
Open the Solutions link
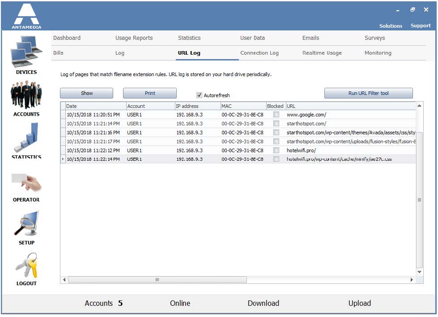pos(391,26)
